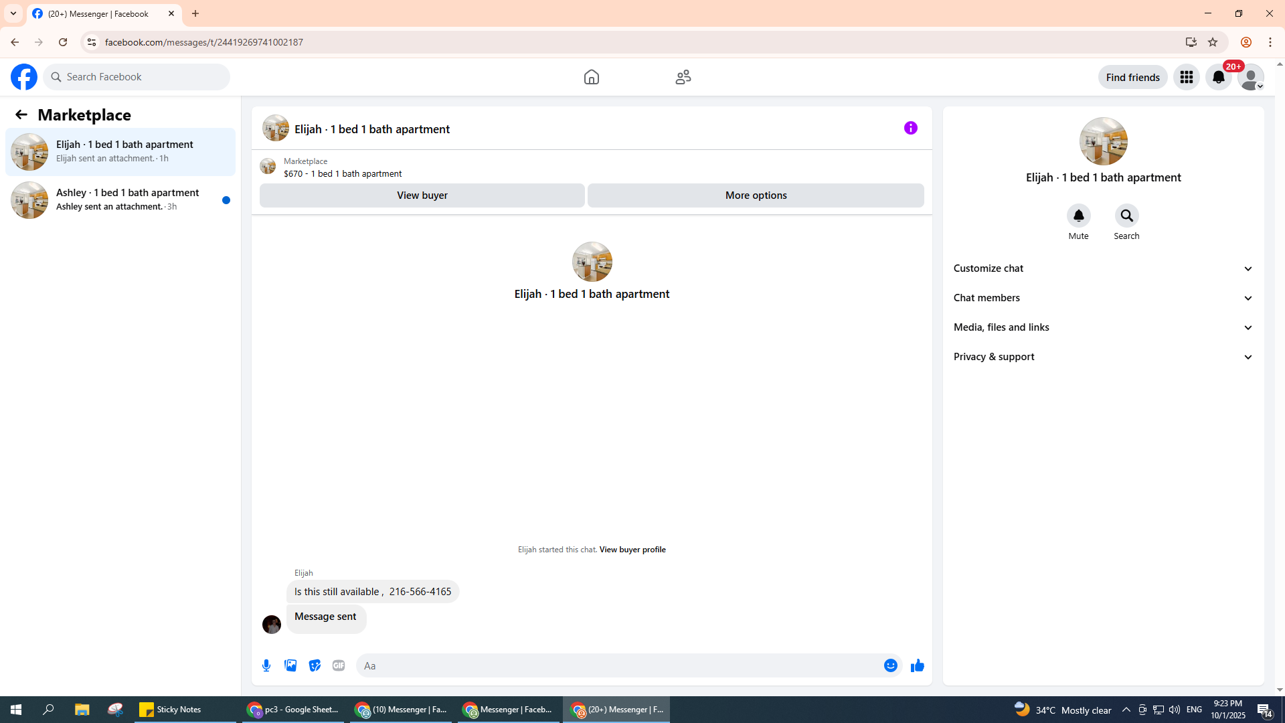Send a thumbs-up like
The image size is (1285, 723).
pyautogui.click(x=917, y=665)
